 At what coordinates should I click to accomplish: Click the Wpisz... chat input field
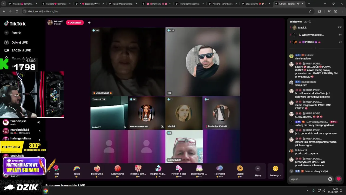click(308, 179)
